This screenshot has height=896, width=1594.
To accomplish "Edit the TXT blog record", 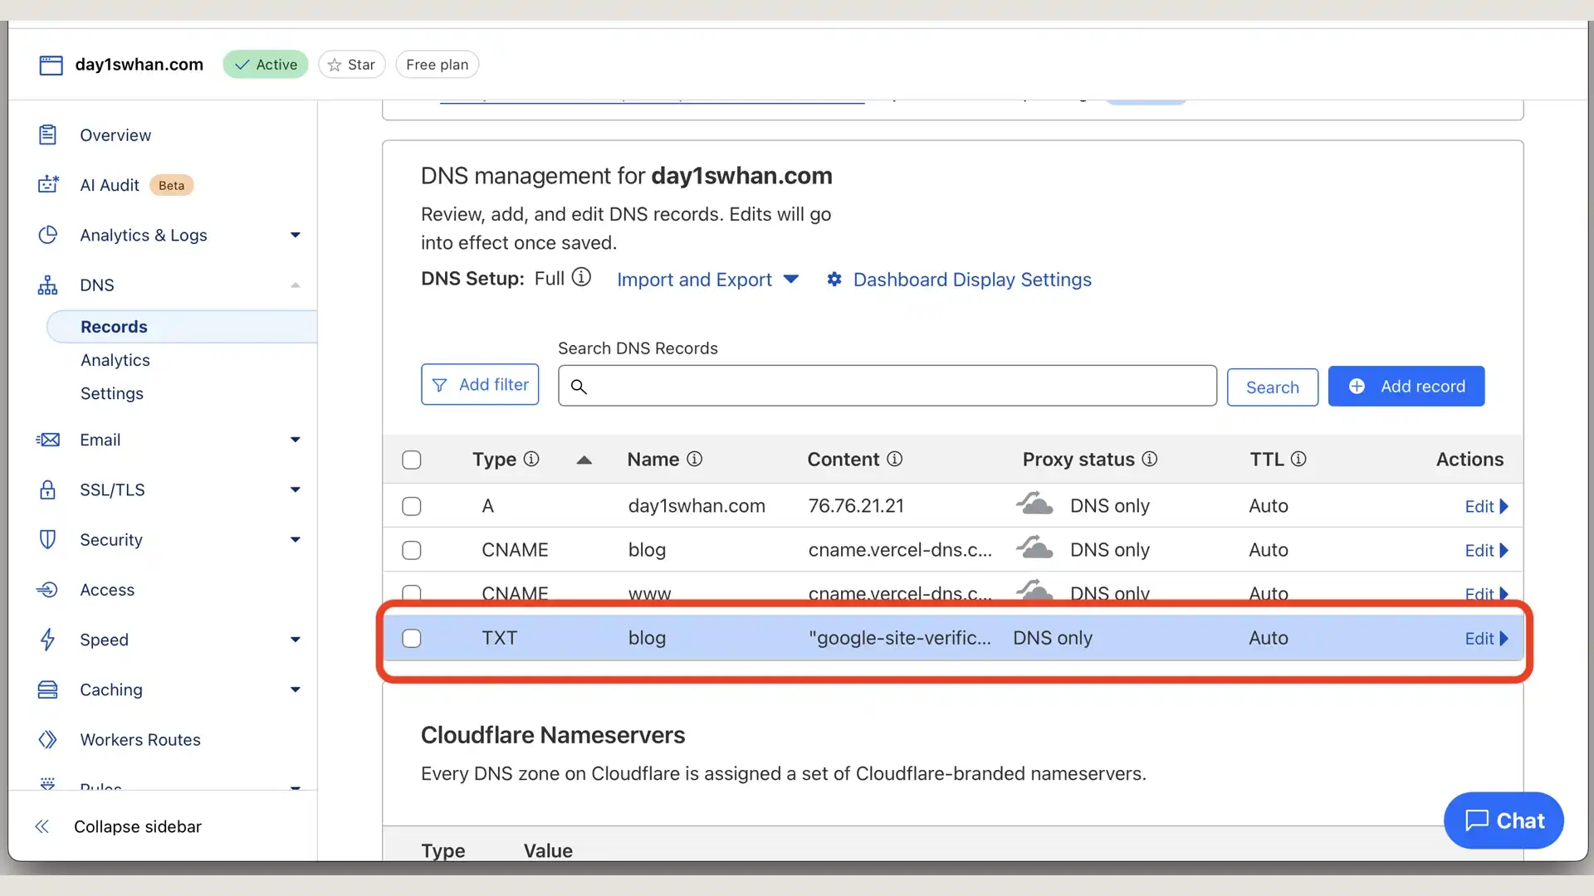I will click(1486, 638).
